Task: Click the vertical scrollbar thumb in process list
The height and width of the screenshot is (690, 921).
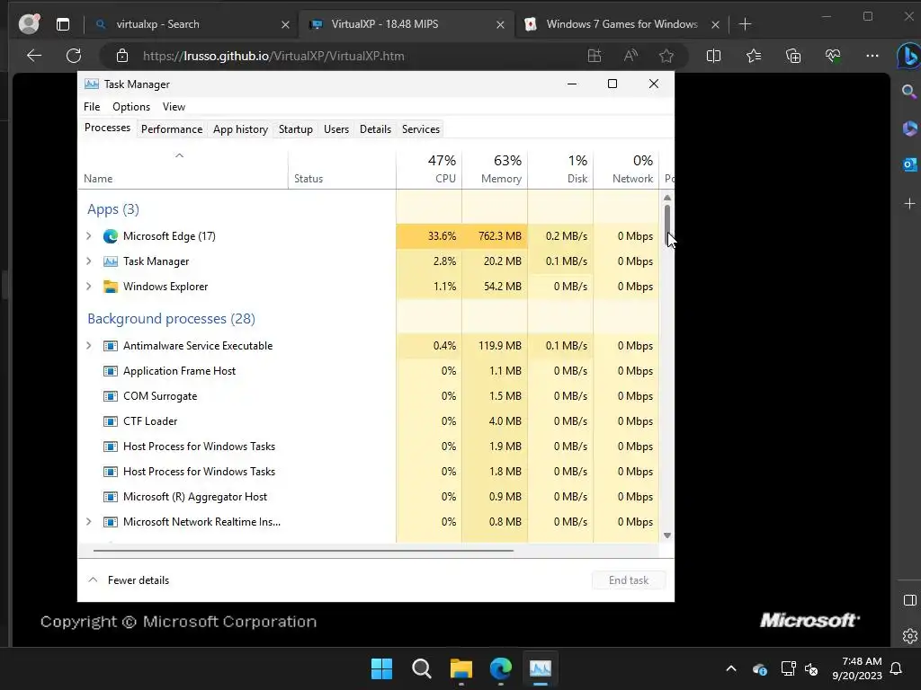Action: [667, 225]
